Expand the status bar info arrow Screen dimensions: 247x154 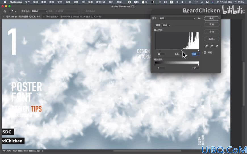click(x=42, y=151)
